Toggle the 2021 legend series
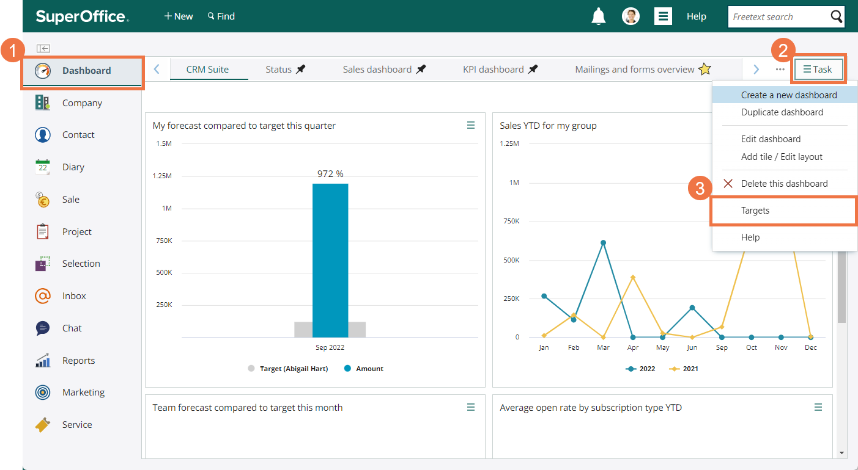858x470 pixels. coord(684,369)
